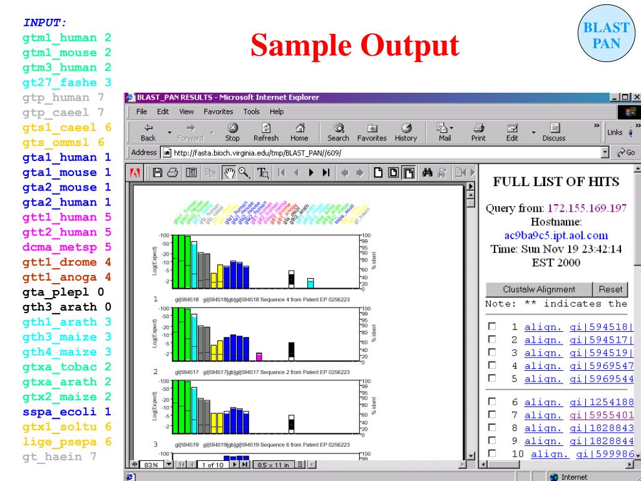Select the Acrobat hand tool
Image resolution: width=641 pixels, height=481 pixels.
tap(228, 173)
